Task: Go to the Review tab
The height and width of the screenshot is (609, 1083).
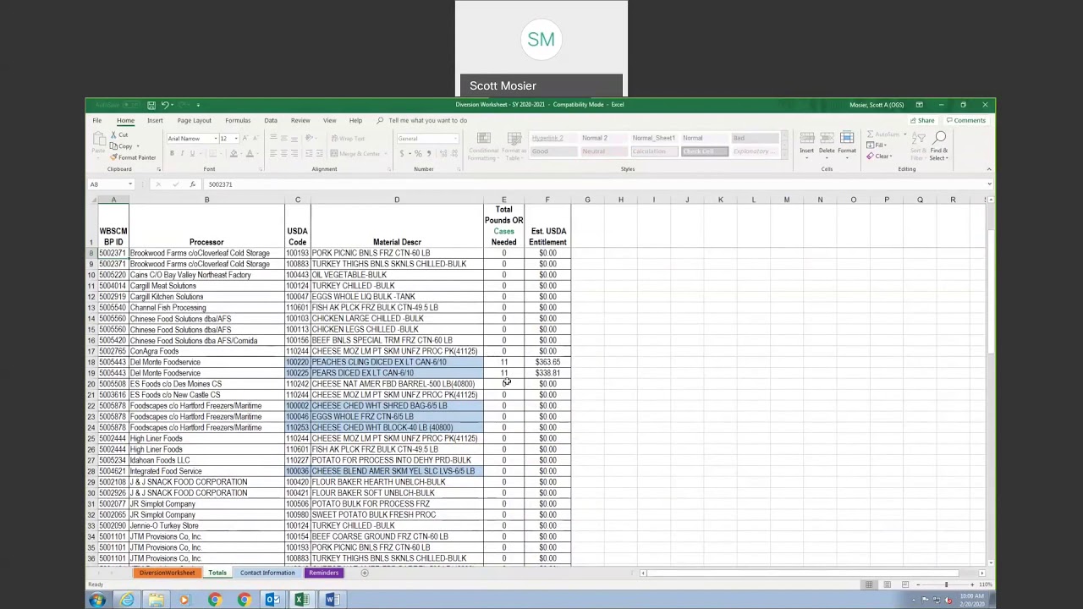Action: coord(300,120)
